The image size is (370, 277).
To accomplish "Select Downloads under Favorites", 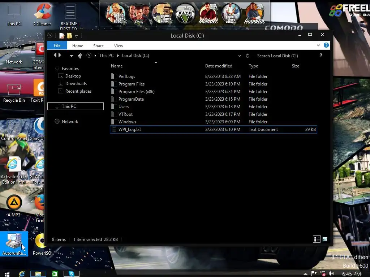I will pos(76,83).
